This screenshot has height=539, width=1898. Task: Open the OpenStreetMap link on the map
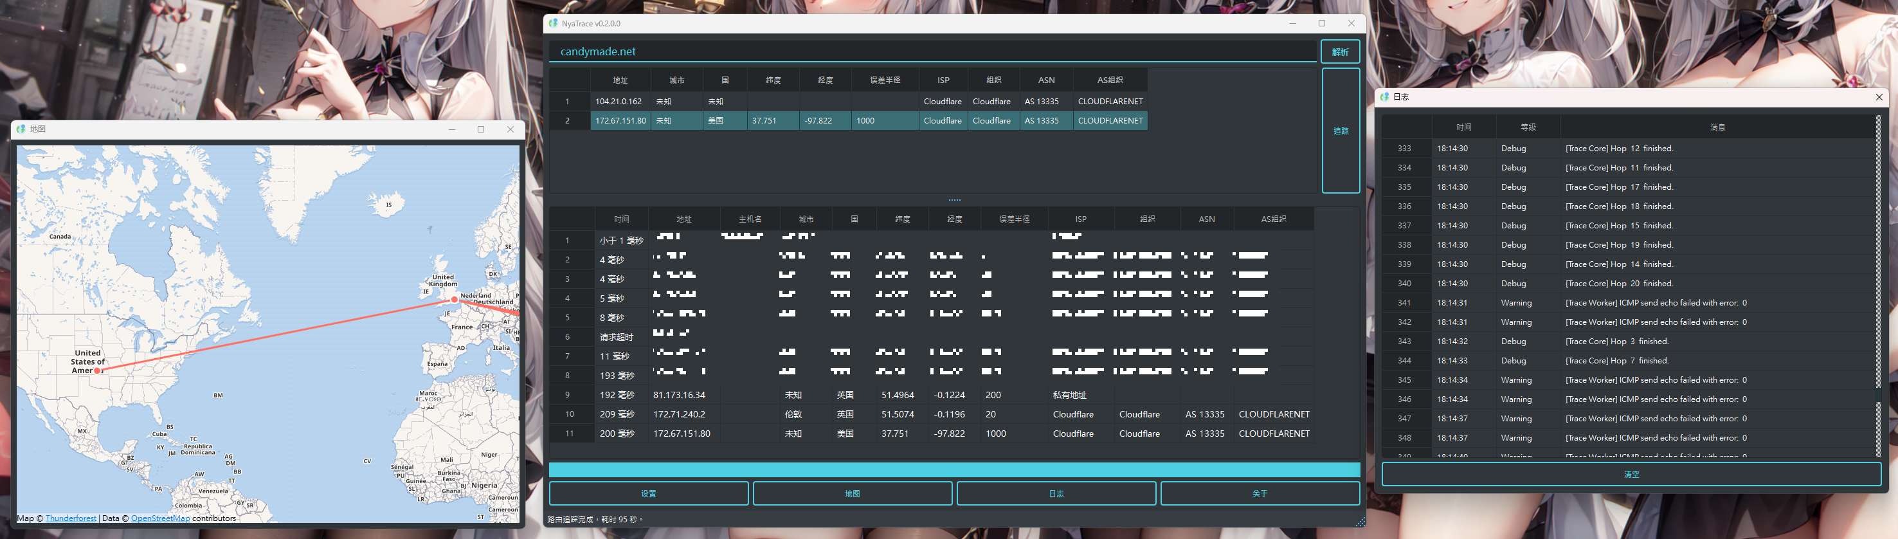[x=161, y=518]
